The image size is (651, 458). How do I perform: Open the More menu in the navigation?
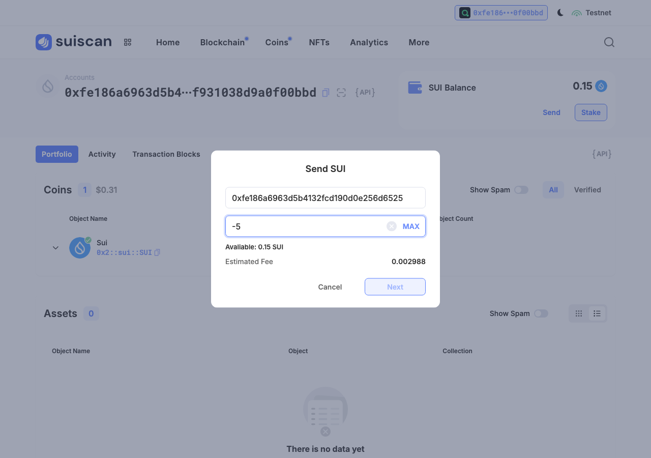click(419, 42)
